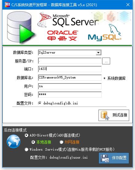Open the 数据库类型 dropdown arrow
This screenshot has height=170, width=135.
[x=98, y=53]
